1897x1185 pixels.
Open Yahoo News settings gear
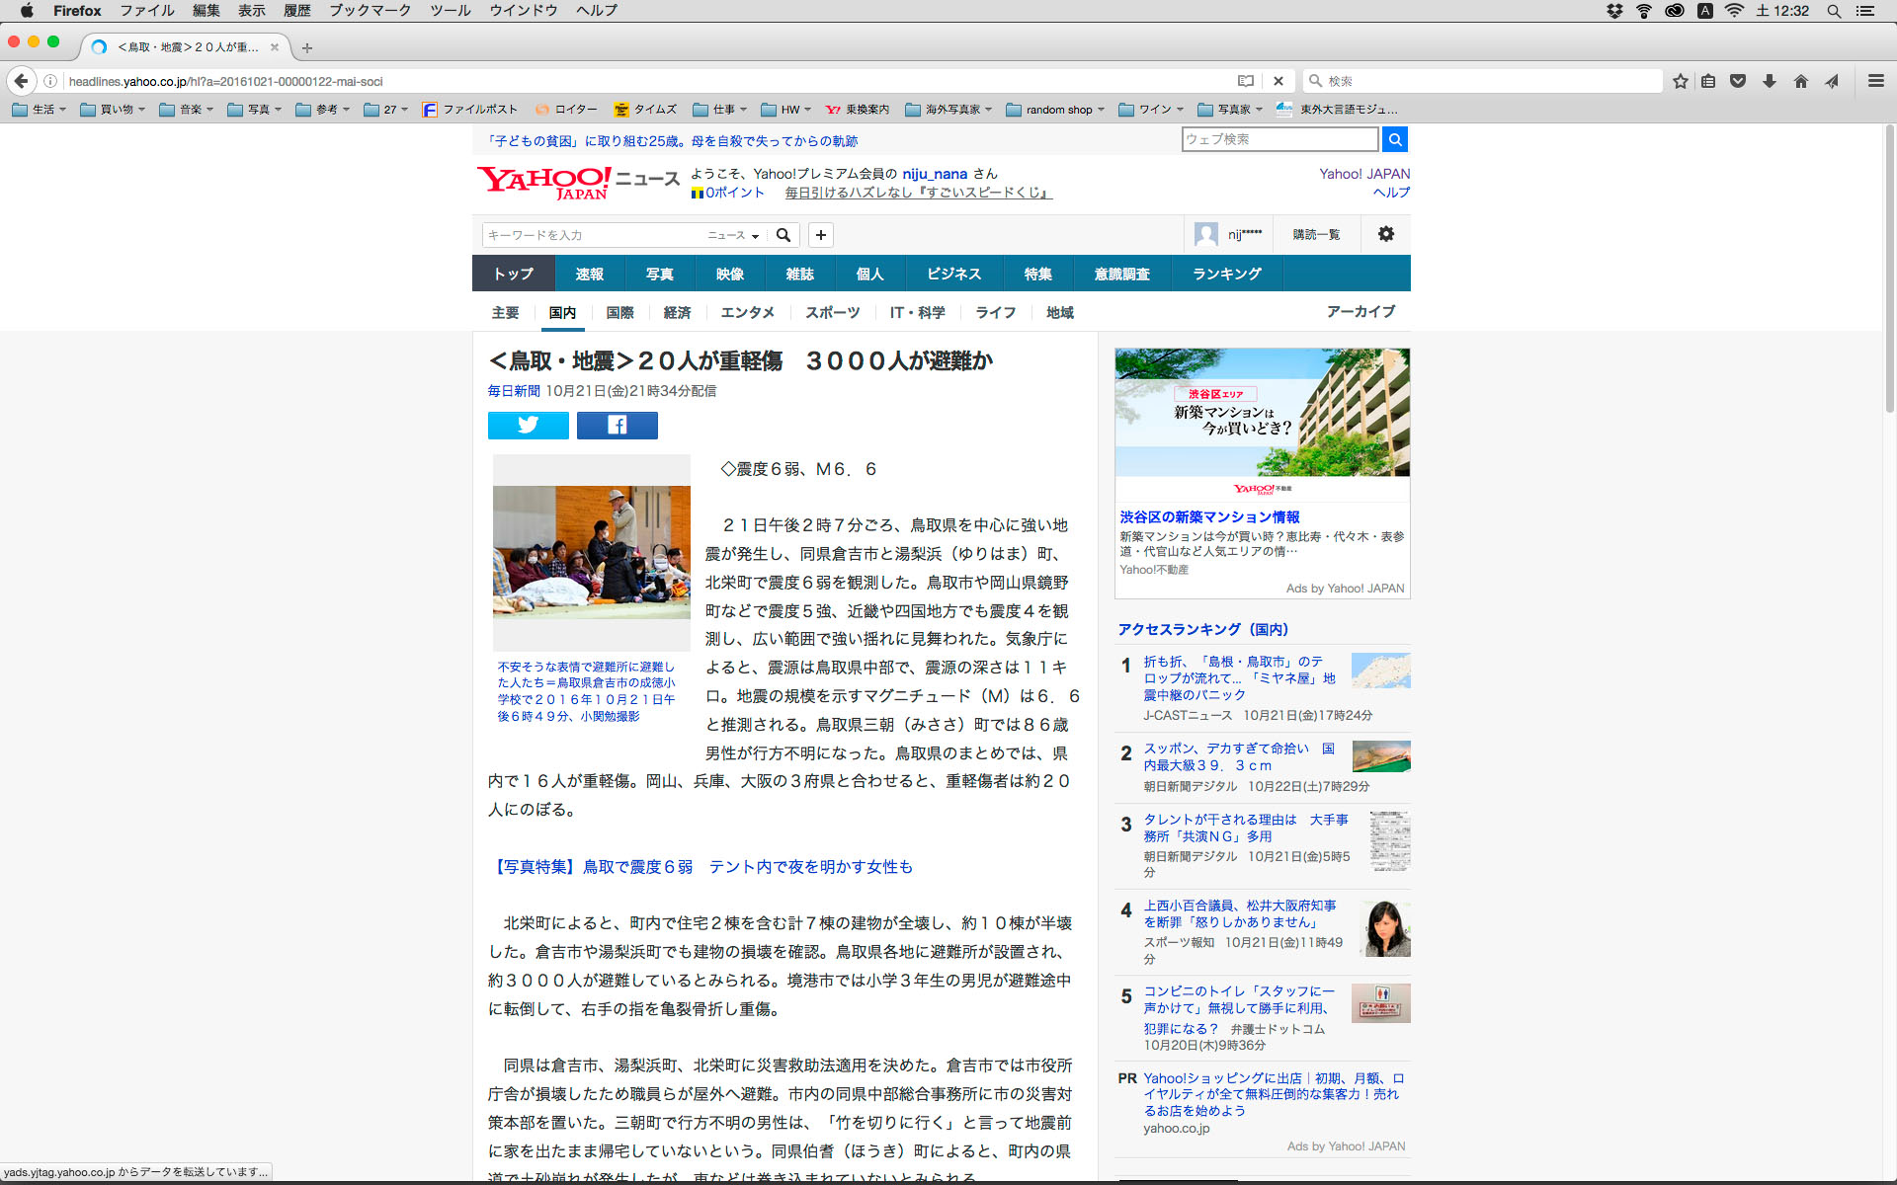pos(1385,234)
